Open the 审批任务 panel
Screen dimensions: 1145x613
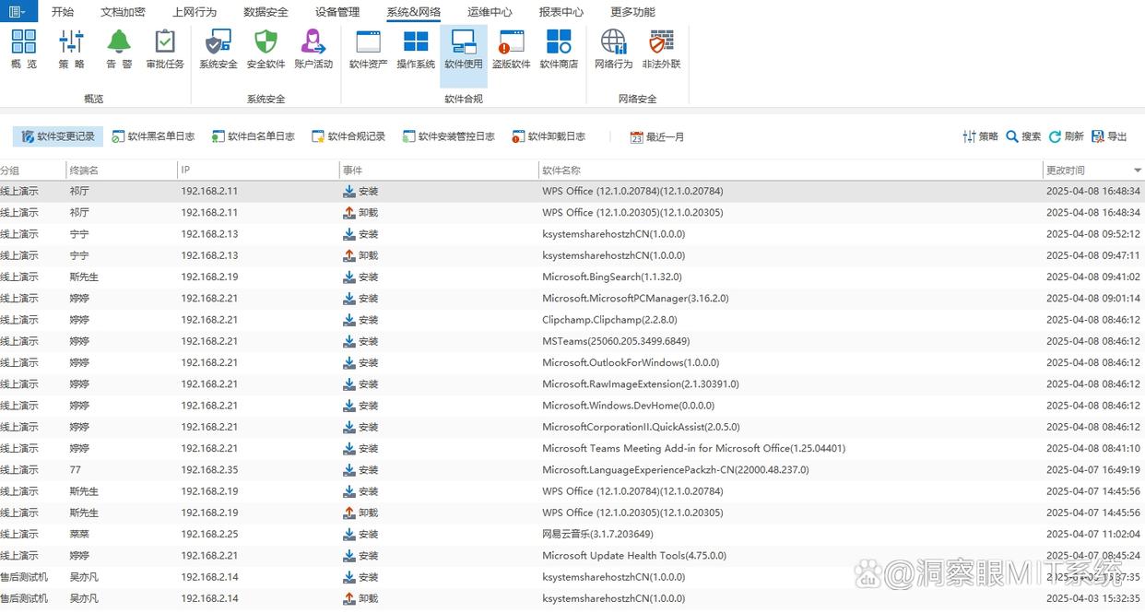pyautogui.click(x=164, y=51)
